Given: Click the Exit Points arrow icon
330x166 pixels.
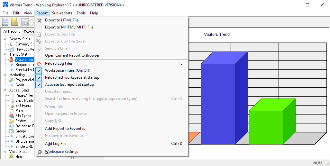Looking at the screenshot, I should tap(11, 106).
